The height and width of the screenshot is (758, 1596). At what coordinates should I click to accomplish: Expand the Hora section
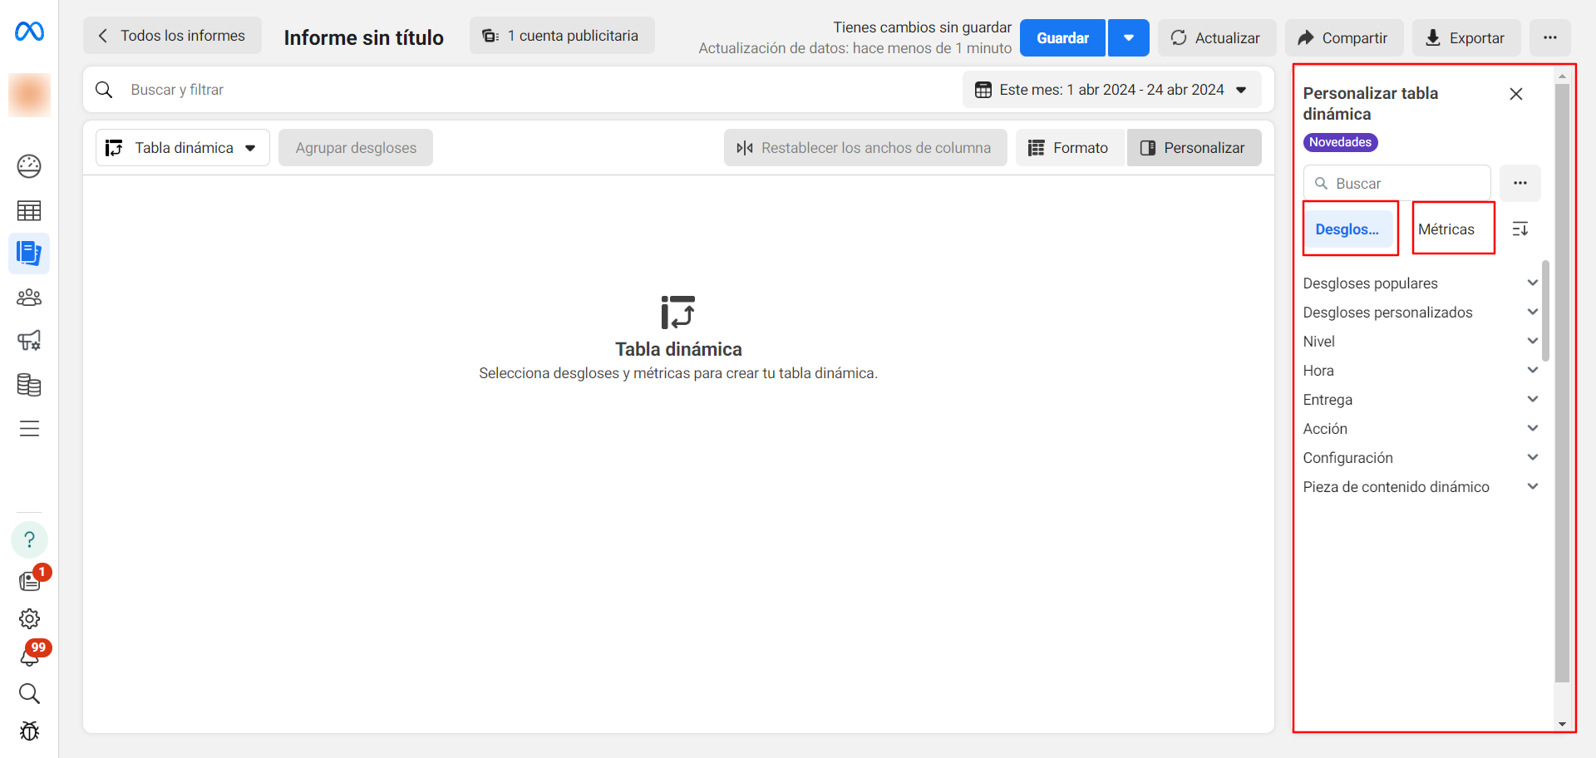[x=1421, y=371]
